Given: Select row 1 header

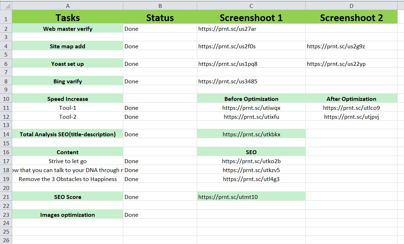Looking at the screenshot, I should (x=6, y=18).
